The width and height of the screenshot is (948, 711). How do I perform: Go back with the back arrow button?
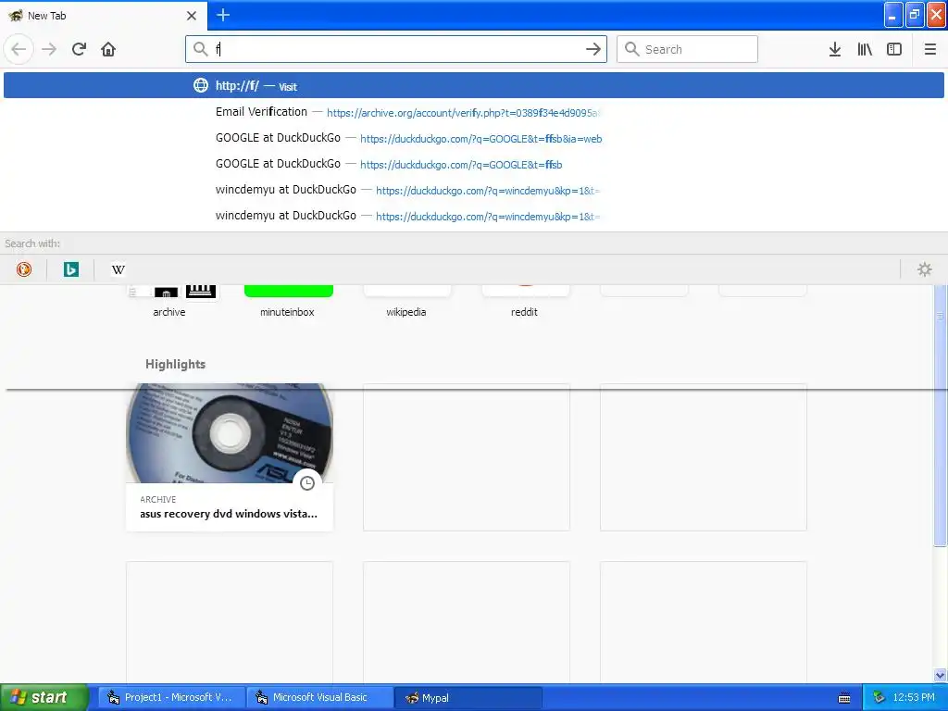click(19, 49)
